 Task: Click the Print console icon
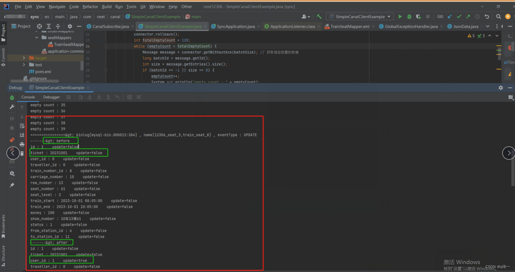[x=22, y=144]
